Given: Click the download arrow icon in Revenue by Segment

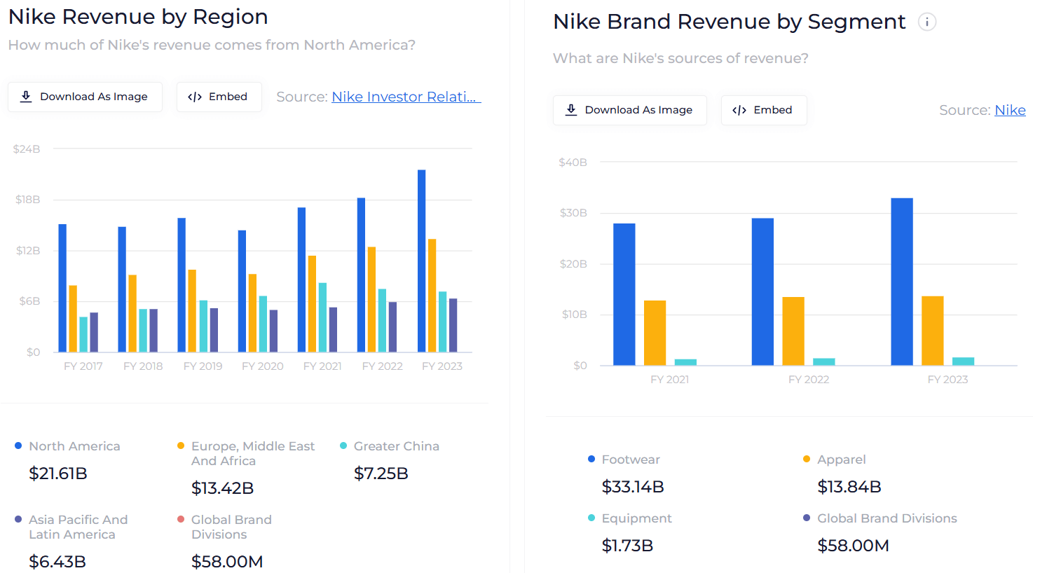Looking at the screenshot, I should click(x=571, y=110).
